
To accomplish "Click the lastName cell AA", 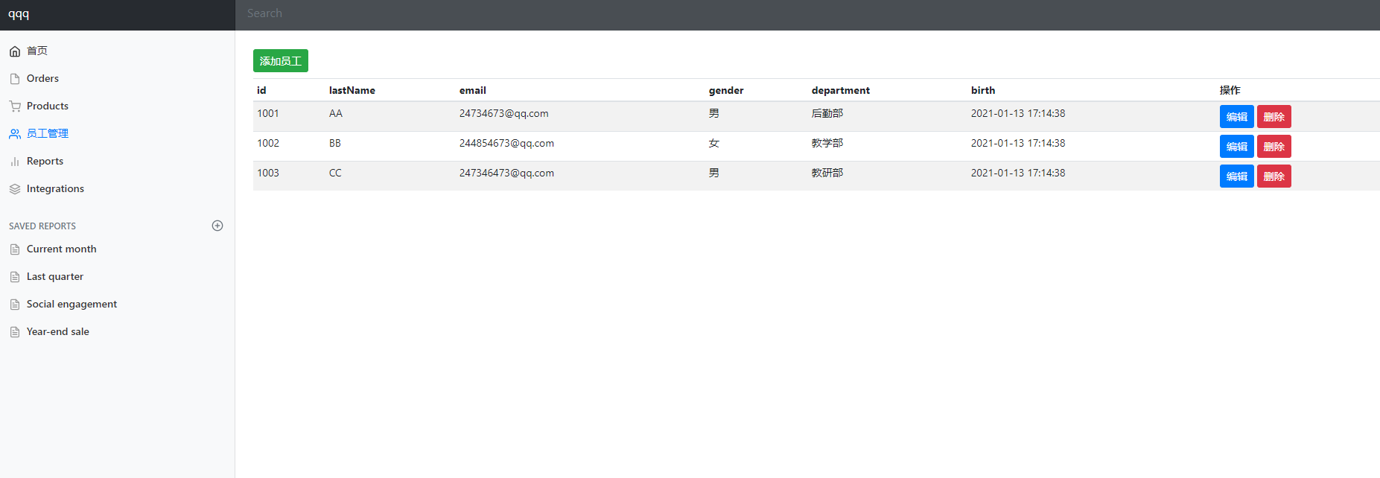I will pos(336,113).
